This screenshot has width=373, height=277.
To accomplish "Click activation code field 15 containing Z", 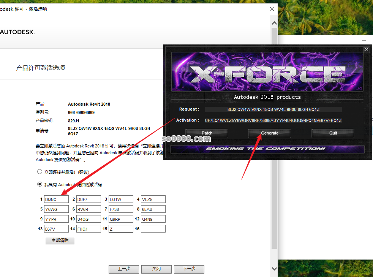I will pyautogui.click(x=121, y=229).
